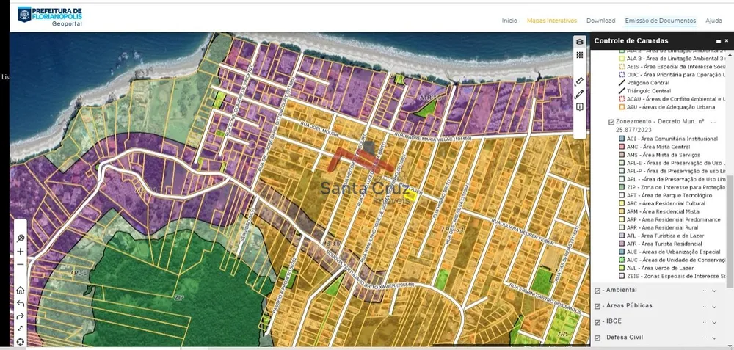734x350 pixels.
Task: Open the Download menu item
Action: [600, 21]
